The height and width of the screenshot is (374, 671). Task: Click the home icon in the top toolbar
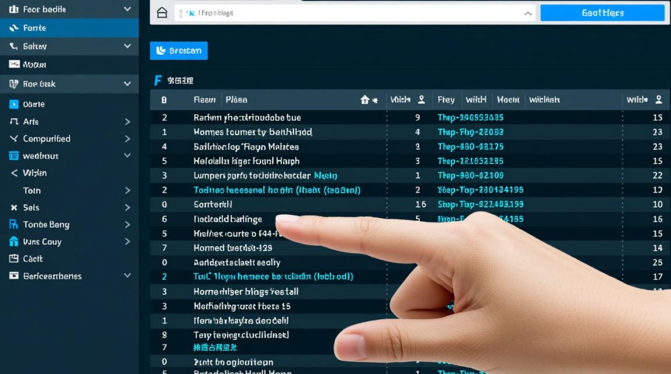(x=162, y=12)
